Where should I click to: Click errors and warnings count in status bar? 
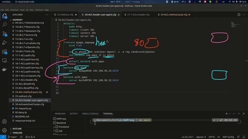click(30, 137)
